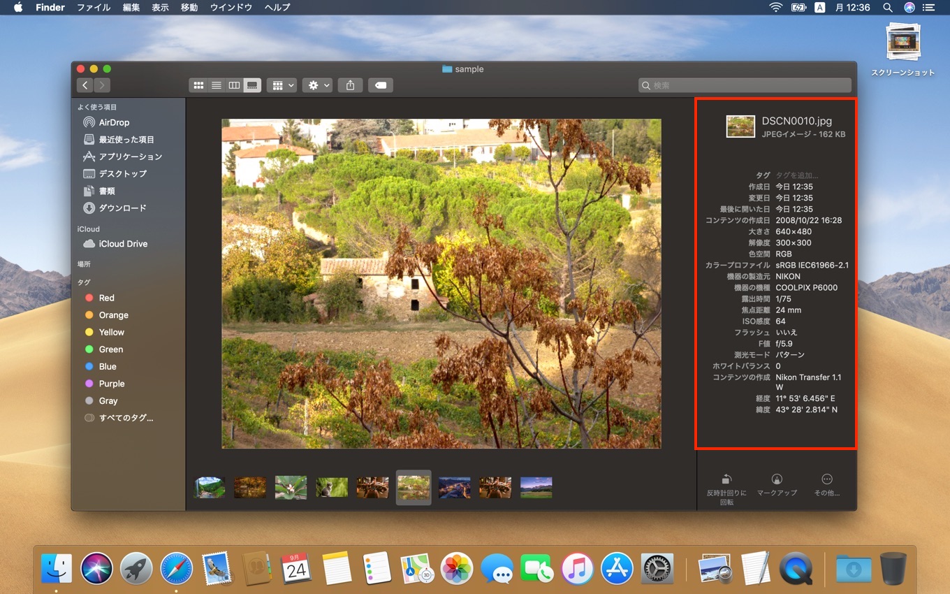Open the スクリーンショット desktop item
Screen dimensions: 950x594
903,50
